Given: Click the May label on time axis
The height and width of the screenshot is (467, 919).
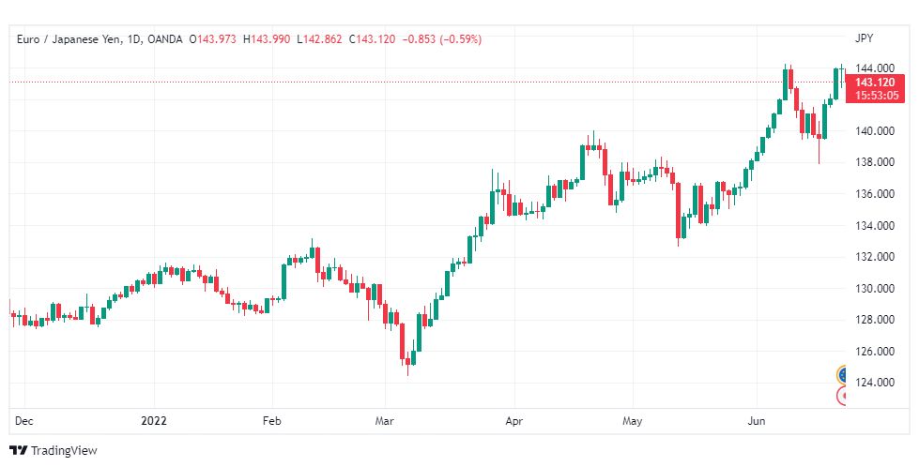Looking at the screenshot, I should click(x=633, y=421).
